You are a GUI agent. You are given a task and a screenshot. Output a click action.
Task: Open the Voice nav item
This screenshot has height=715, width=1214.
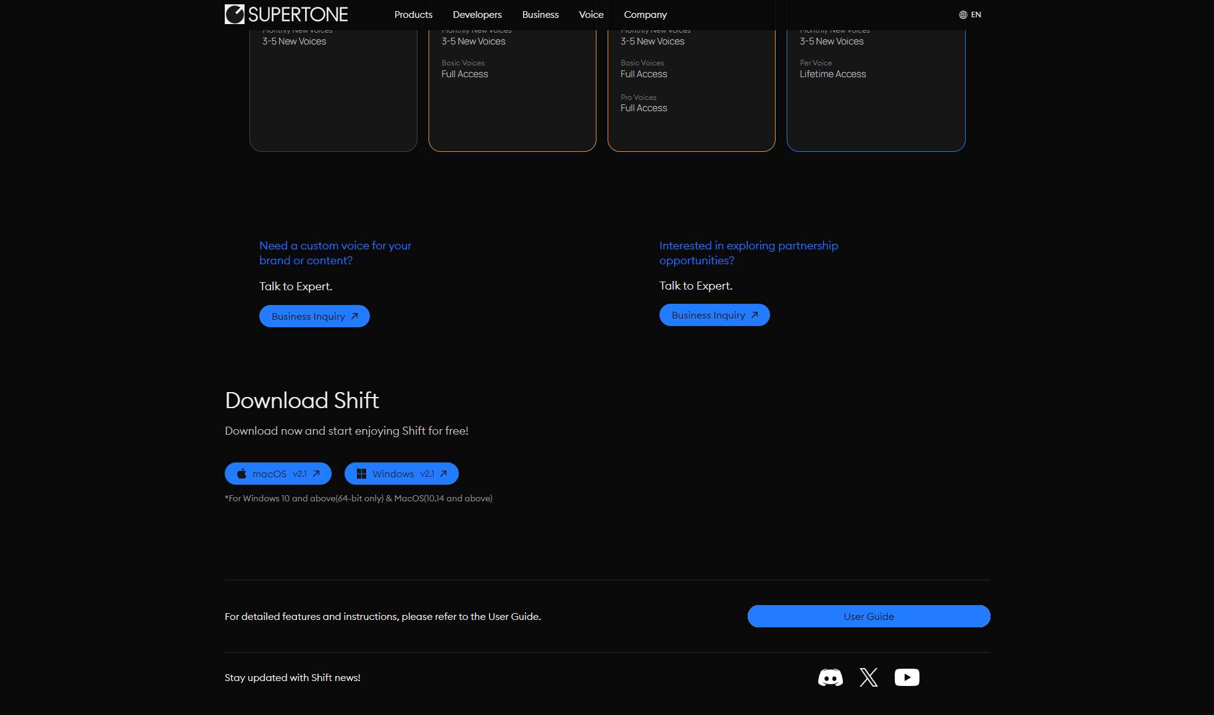(591, 15)
